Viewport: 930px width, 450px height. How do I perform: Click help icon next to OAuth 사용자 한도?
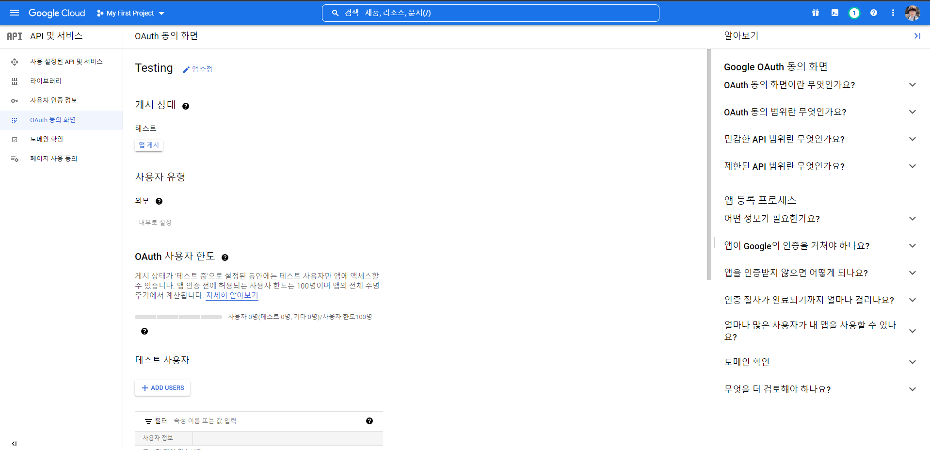tap(225, 257)
